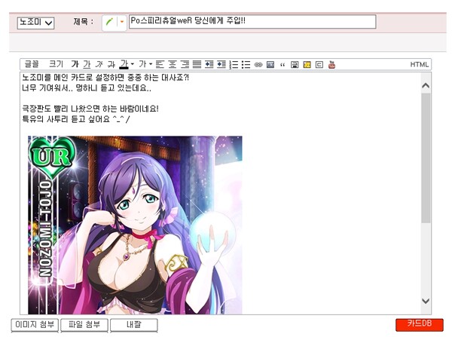Place cursor in line '특유의 사투리 듣고 싶어요'
The width and height of the screenshot is (452, 337).
pos(66,119)
